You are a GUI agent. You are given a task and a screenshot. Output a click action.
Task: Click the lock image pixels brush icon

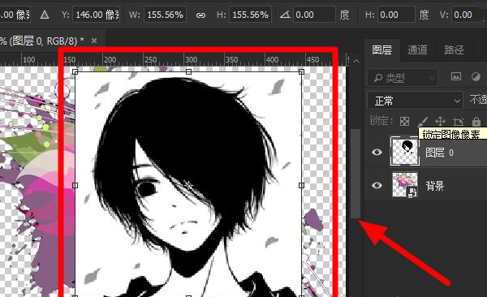[423, 121]
